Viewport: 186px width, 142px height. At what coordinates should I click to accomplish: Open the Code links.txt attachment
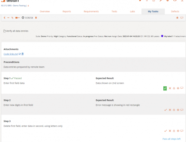click(x=11, y=54)
